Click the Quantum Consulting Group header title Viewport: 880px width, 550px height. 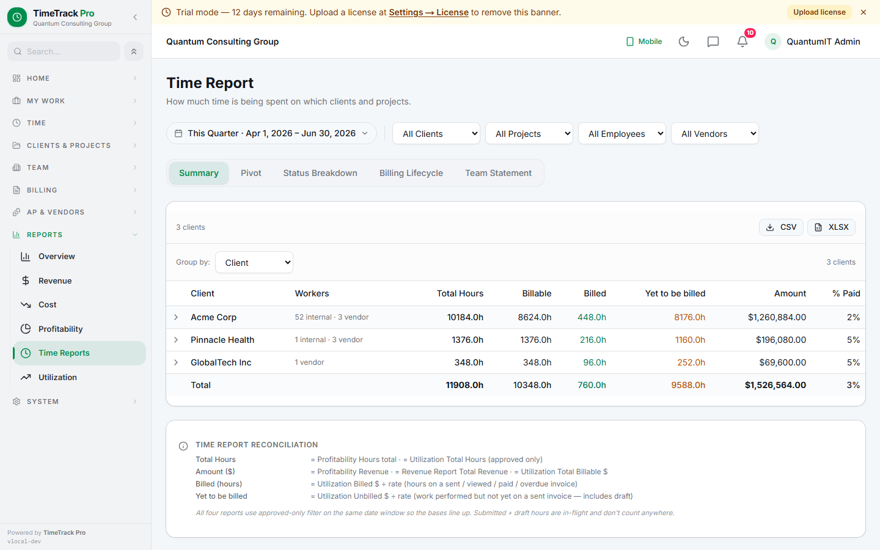point(222,42)
